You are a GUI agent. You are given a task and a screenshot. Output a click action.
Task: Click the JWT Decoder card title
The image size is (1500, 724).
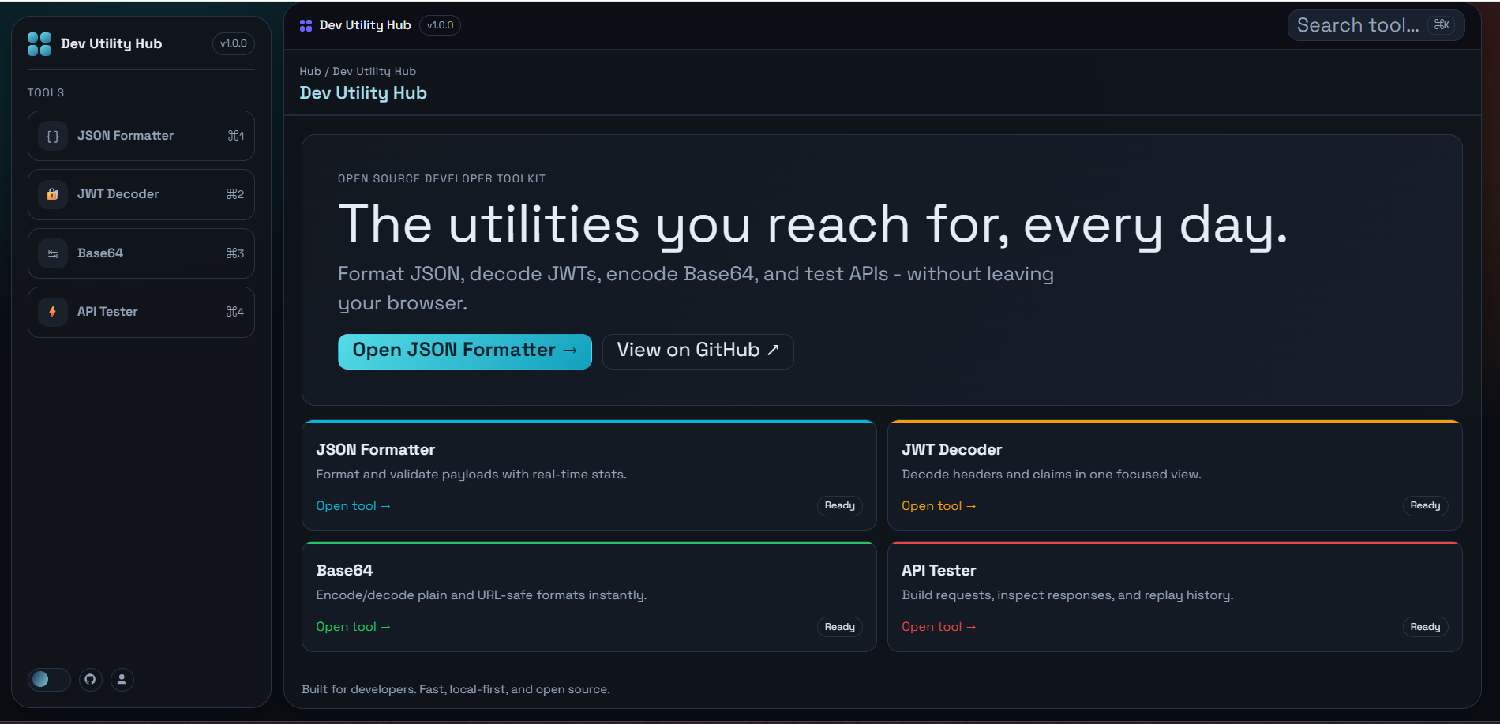[x=951, y=450]
